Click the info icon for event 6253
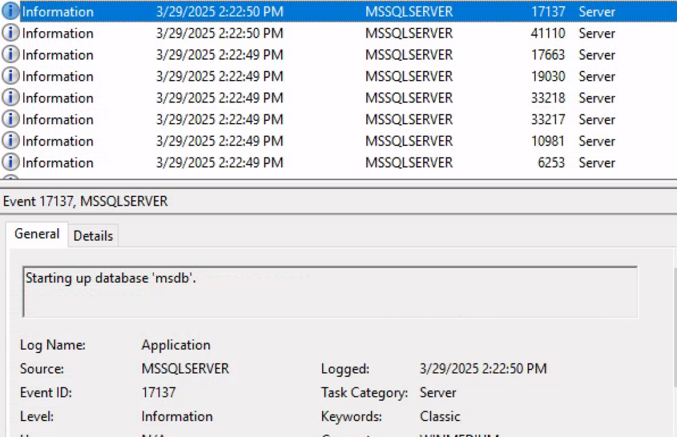The image size is (677, 437). 11,163
